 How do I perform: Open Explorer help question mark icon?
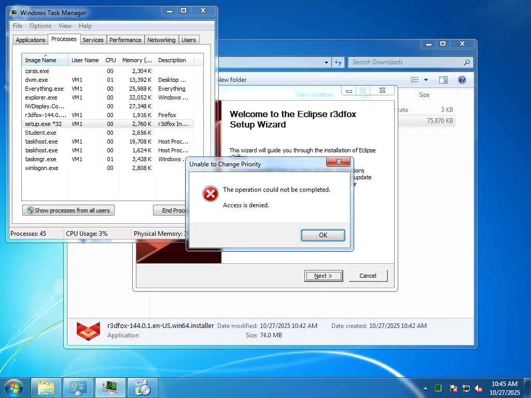[462, 79]
